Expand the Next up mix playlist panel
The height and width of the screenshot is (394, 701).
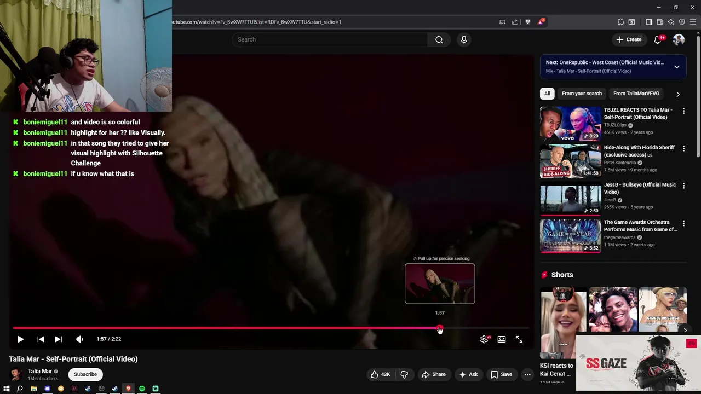677,67
